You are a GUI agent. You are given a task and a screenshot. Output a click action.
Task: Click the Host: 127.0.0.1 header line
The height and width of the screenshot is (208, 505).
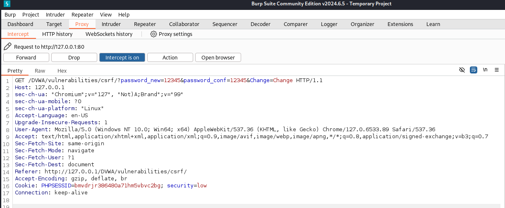click(40, 87)
